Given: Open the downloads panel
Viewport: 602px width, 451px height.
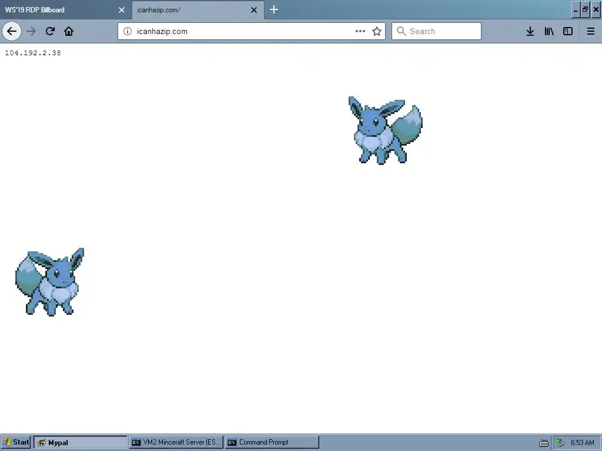Looking at the screenshot, I should click(530, 31).
